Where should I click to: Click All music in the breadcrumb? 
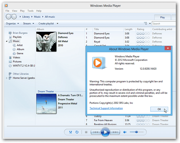(x=50, y=17)
